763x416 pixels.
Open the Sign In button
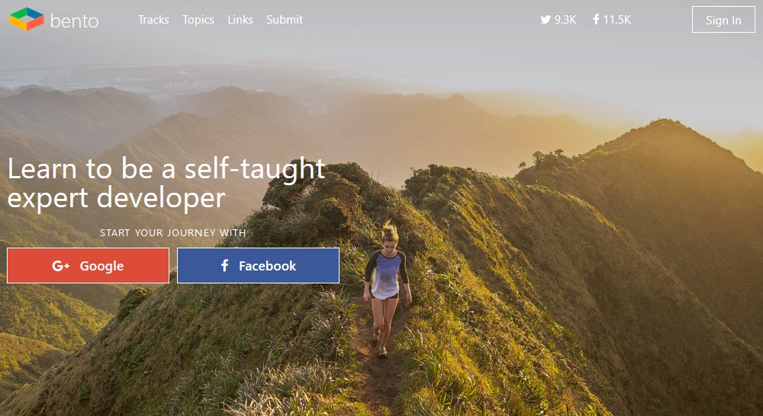tap(723, 20)
